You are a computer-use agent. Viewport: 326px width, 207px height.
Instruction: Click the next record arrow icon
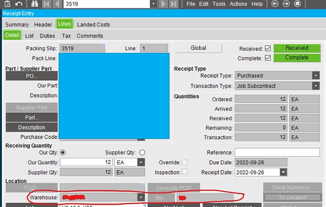tap(163, 4)
